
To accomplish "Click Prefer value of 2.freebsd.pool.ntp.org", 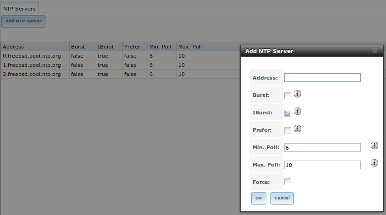I will 130,74.
